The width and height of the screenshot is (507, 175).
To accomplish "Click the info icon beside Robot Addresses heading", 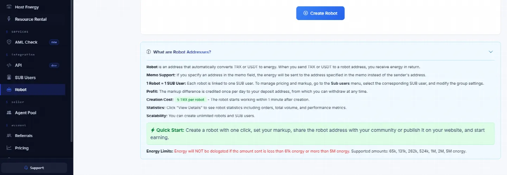I will [149, 52].
